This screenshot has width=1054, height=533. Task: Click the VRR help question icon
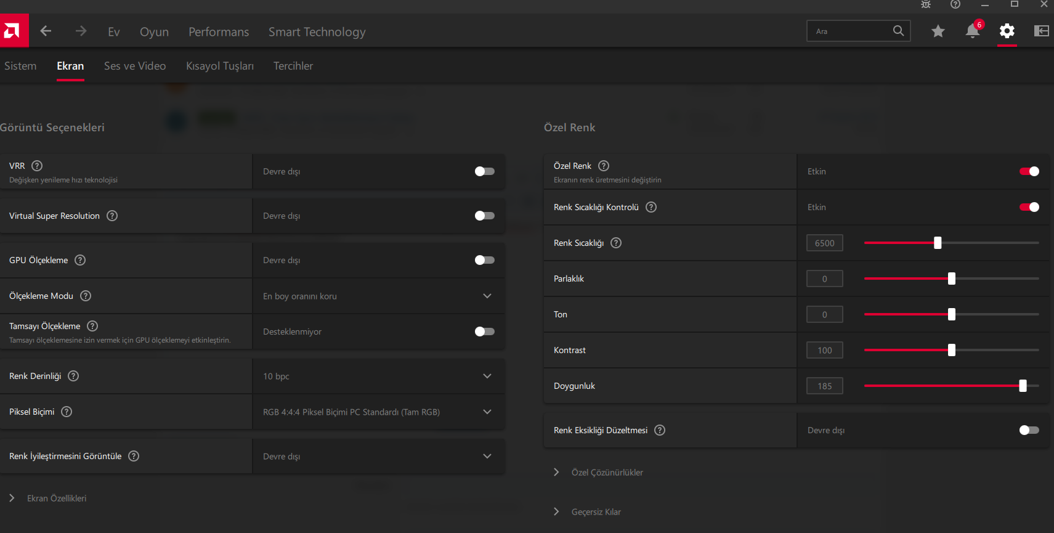click(37, 166)
